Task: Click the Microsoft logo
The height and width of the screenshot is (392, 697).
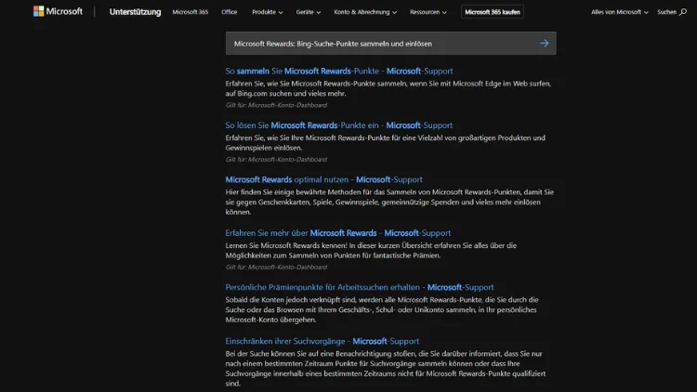Action: point(58,11)
